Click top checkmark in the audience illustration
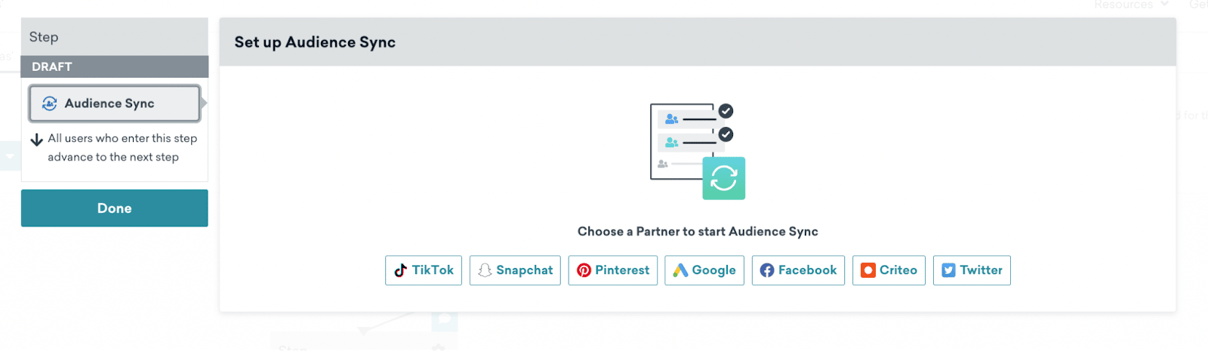The height and width of the screenshot is (351, 1208). [726, 111]
